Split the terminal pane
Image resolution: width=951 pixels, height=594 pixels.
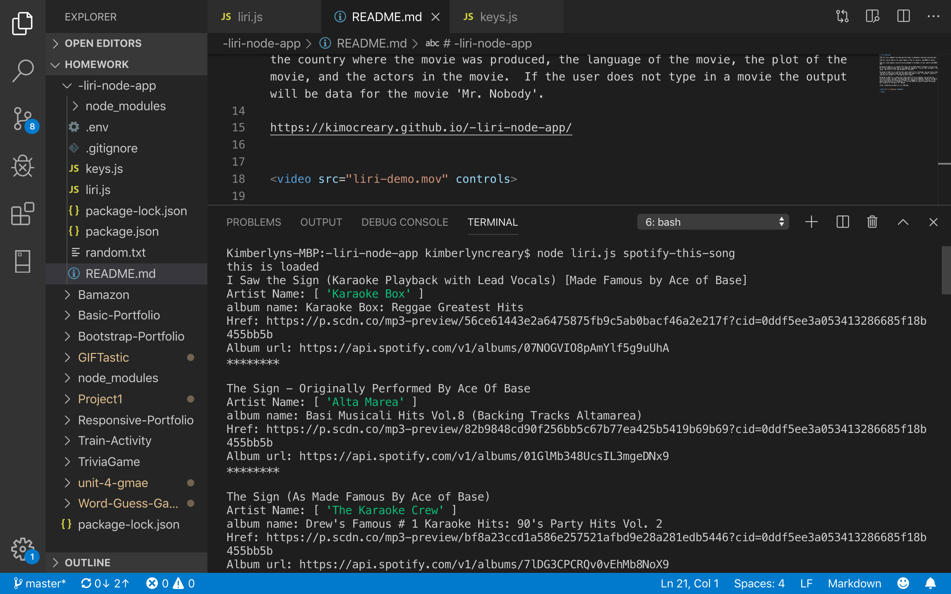[843, 222]
